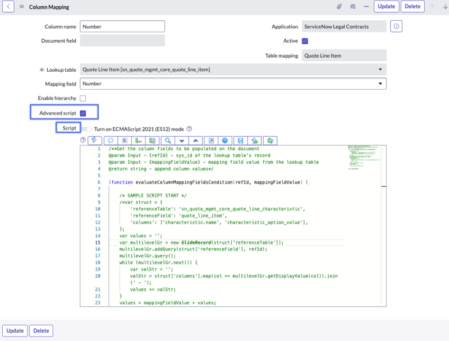Click Delete button in header

[x=413, y=6]
